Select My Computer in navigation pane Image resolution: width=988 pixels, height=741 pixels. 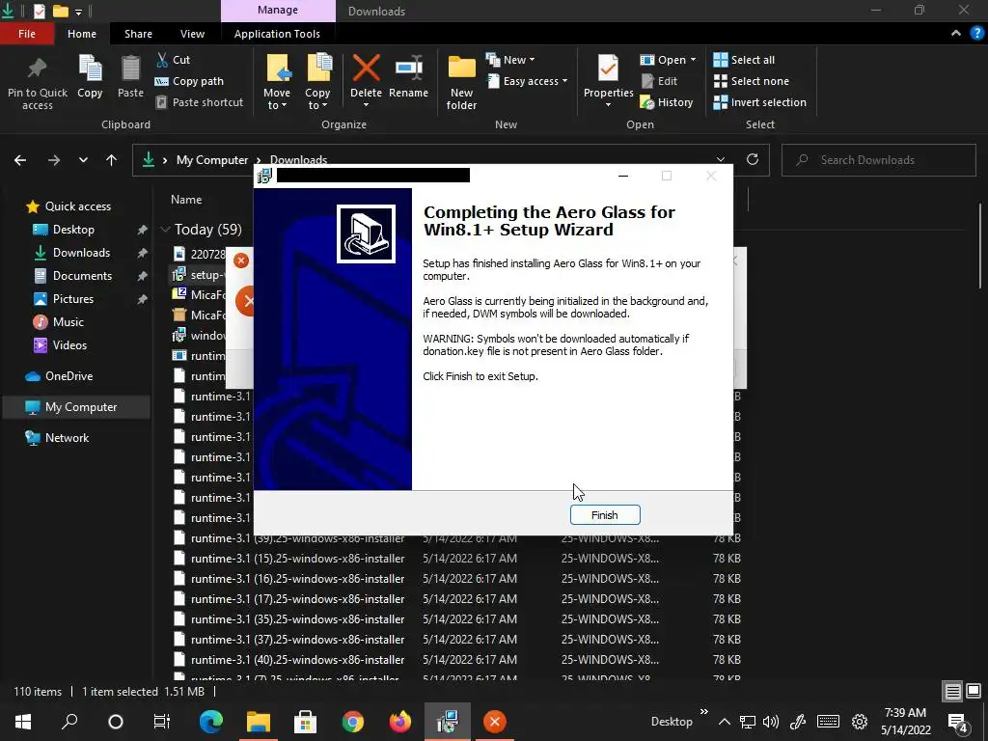coord(75,407)
